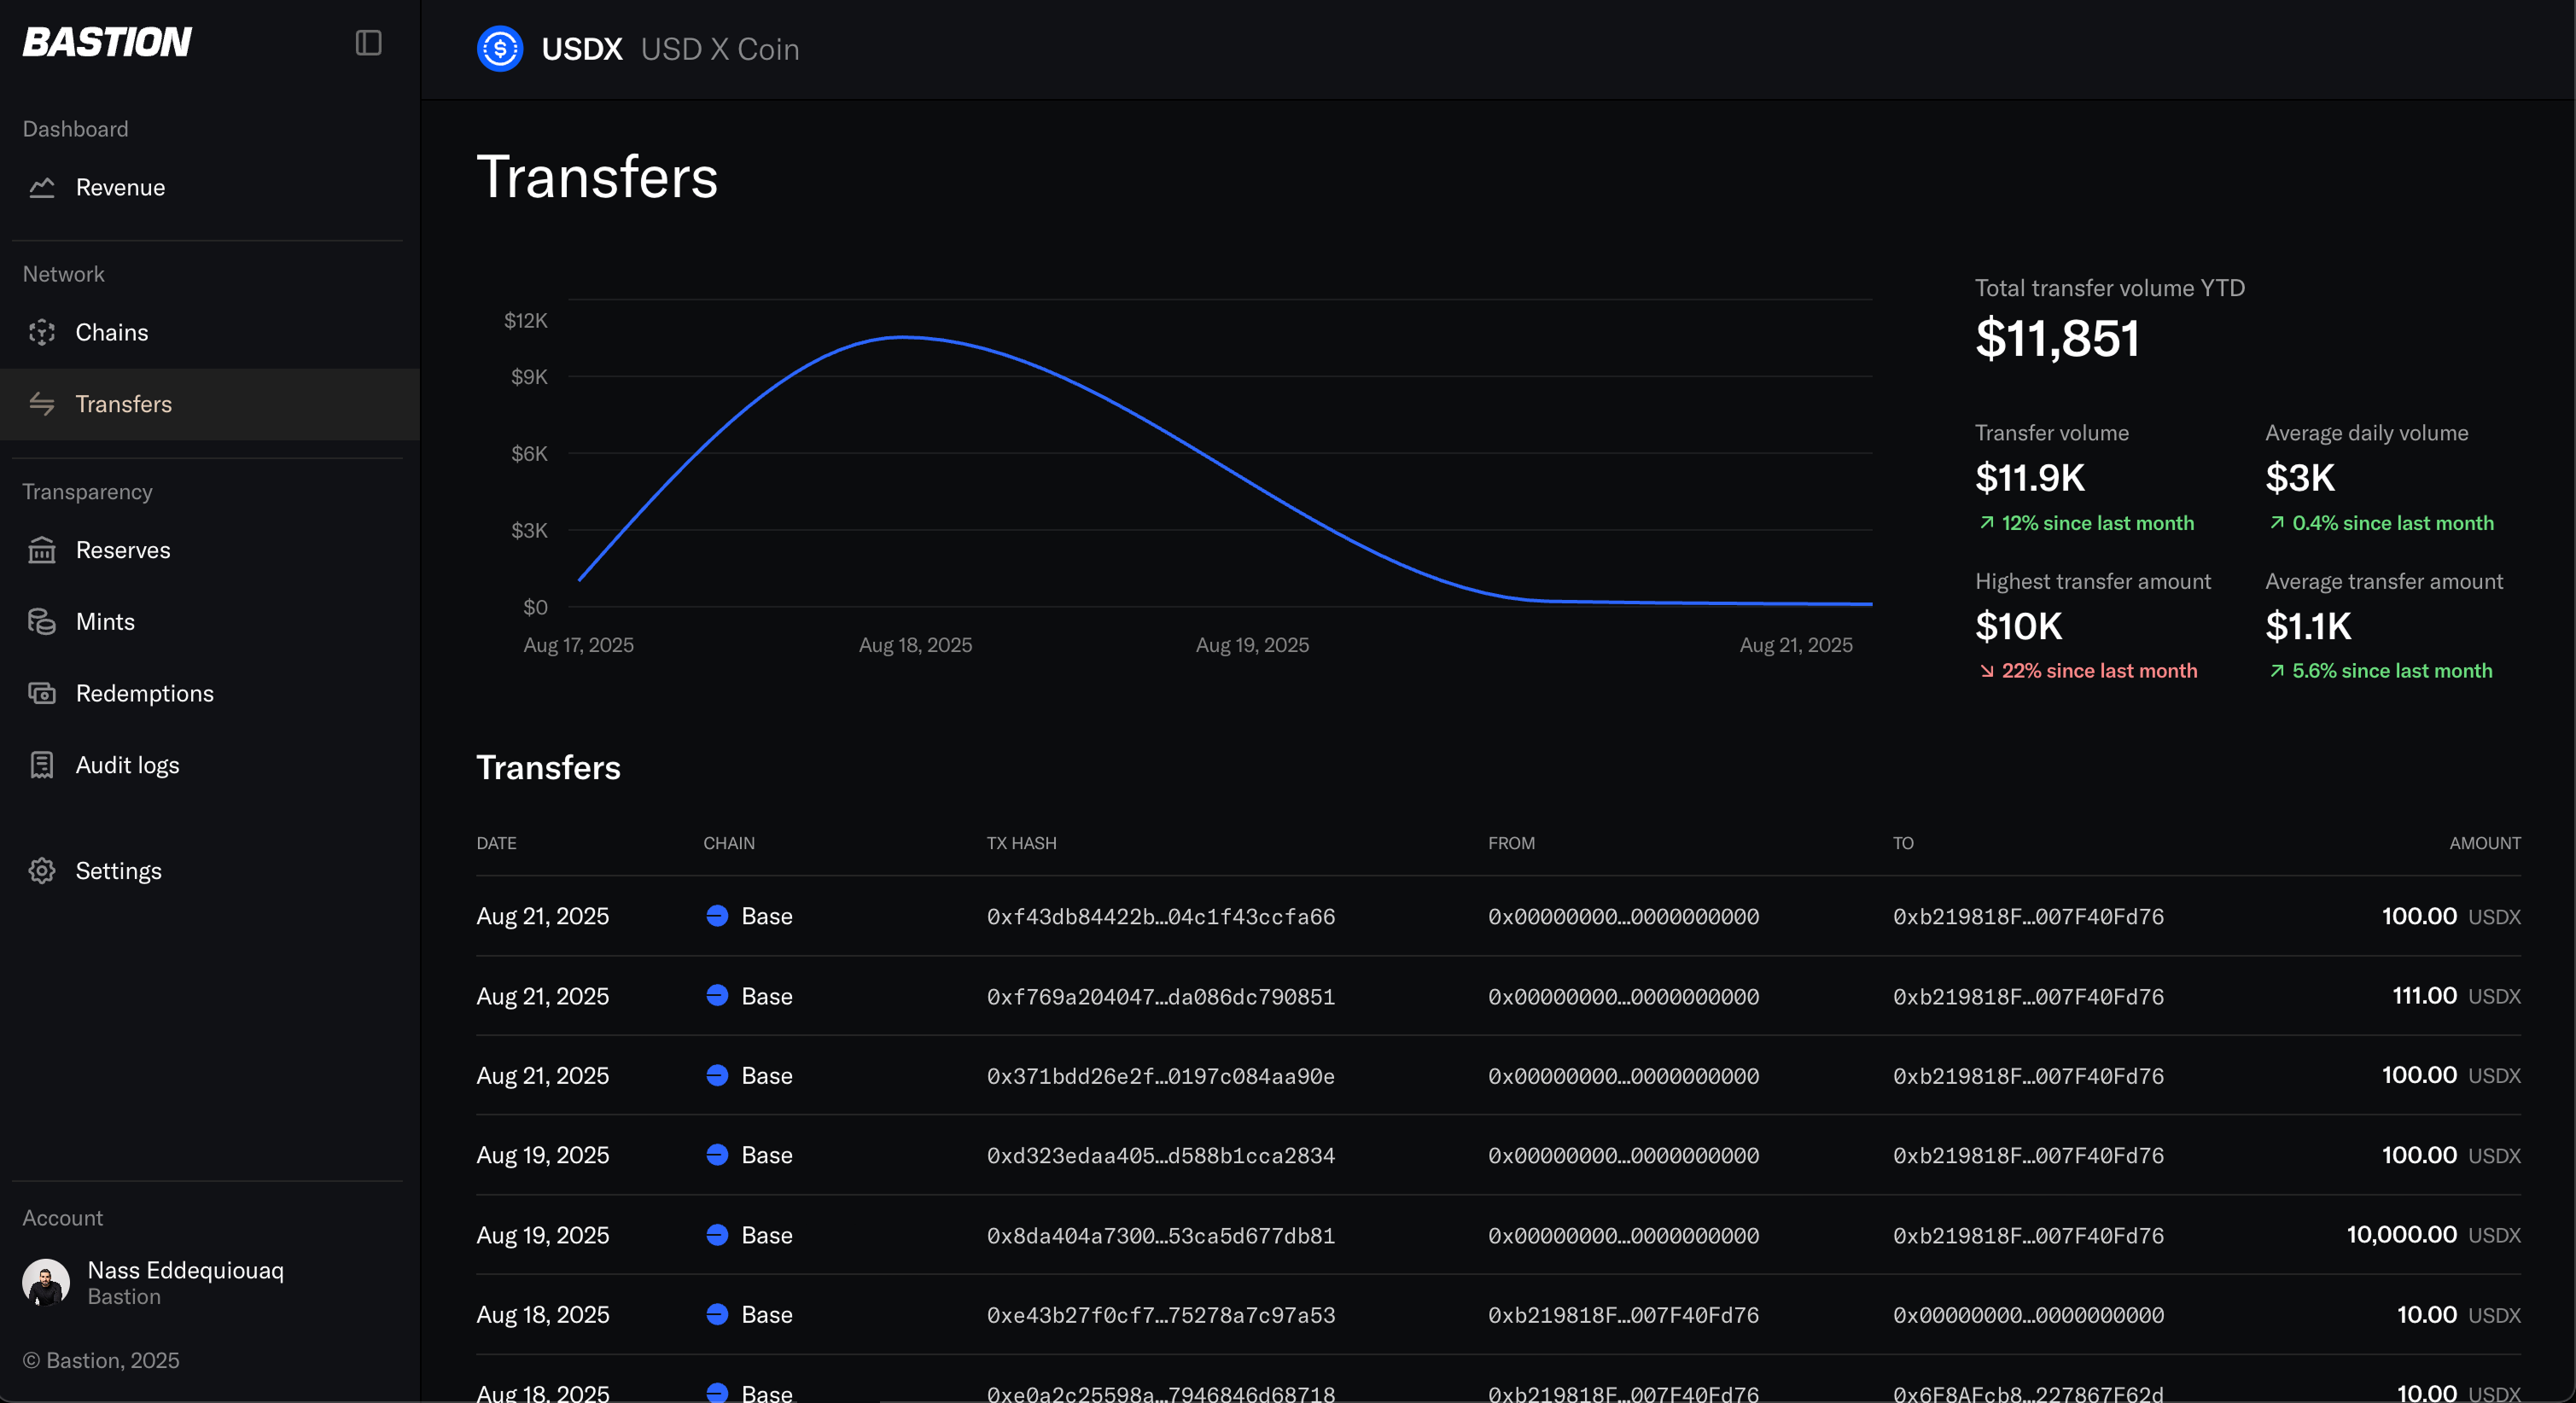
Task: Open Reserves bank icon
Action: 42,550
